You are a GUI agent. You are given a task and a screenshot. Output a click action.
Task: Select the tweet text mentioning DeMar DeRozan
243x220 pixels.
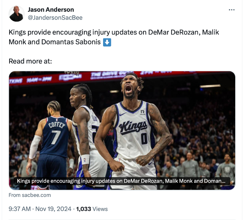coord(114,37)
